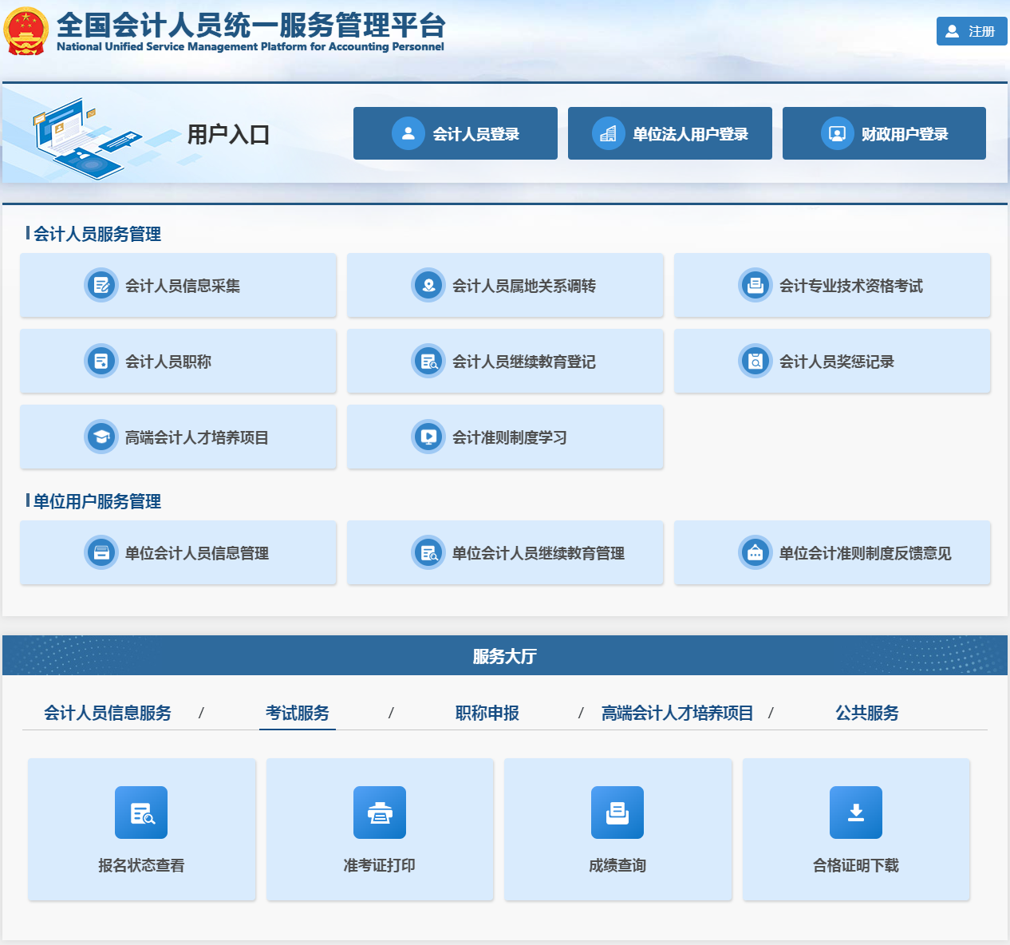Switch to 高端会计人才培养项目 tab in 服务大厅
Viewport: 1010px width, 945px height.
pyautogui.click(x=677, y=713)
